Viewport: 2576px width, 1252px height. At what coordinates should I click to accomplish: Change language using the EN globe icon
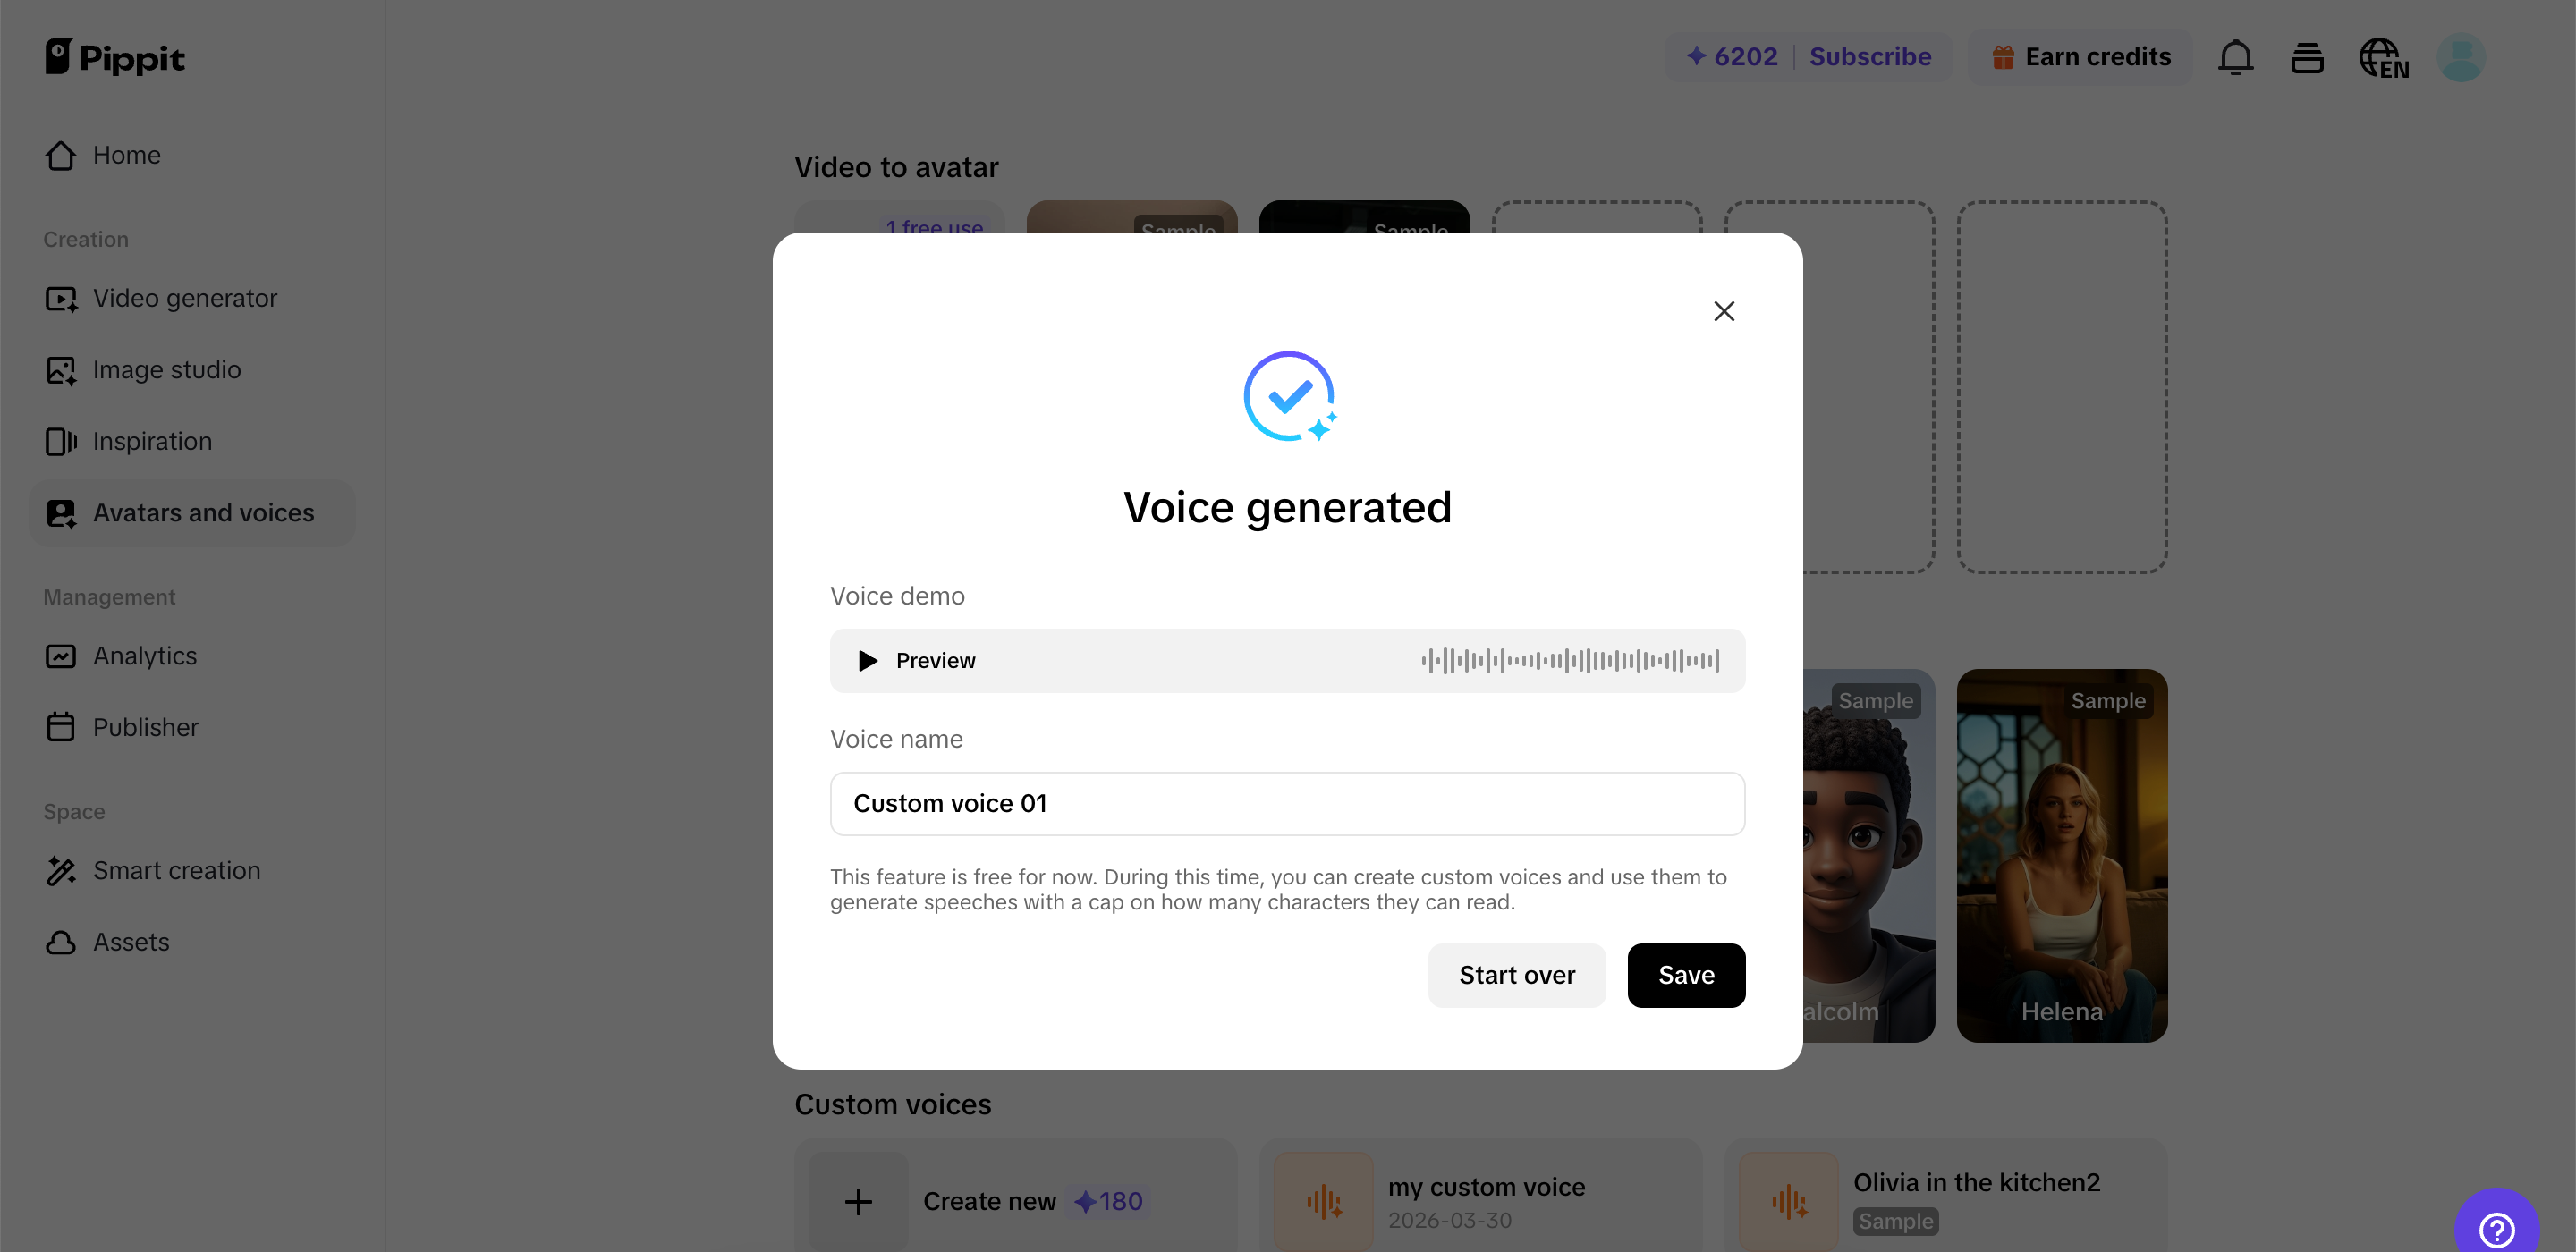tap(2383, 57)
